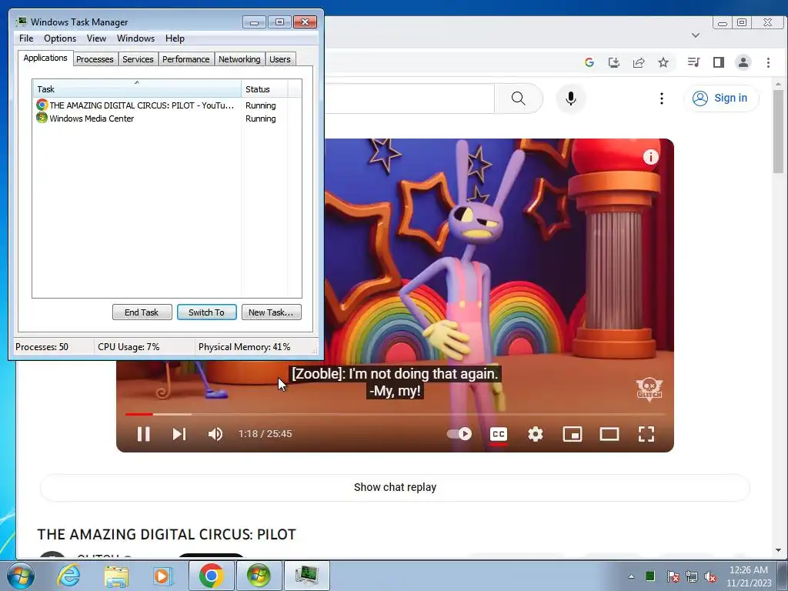
Task: Open the taskbar clock and date
Action: tap(748, 576)
